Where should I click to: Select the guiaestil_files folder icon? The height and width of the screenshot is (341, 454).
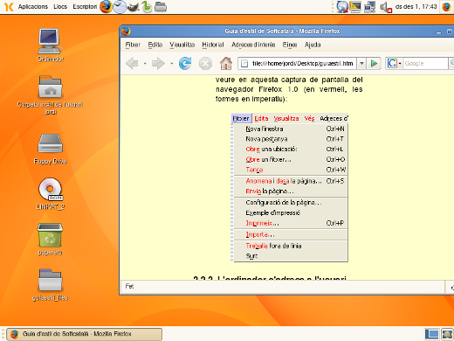point(50,285)
